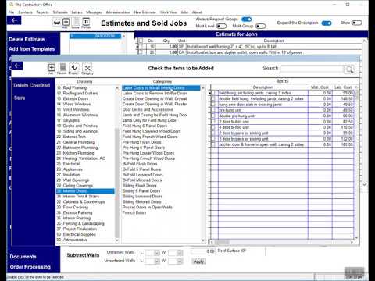
Task: Click the Category icon in dialog toolbar
Action: tap(87, 68)
